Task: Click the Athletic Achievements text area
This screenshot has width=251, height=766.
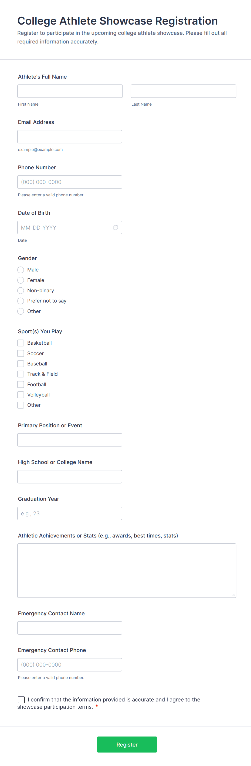Action: (127, 570)
